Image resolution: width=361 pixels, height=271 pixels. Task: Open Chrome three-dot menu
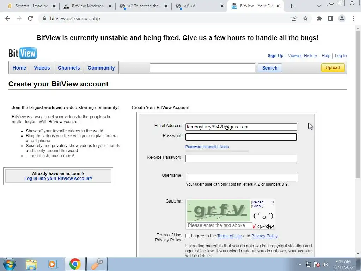353,18
